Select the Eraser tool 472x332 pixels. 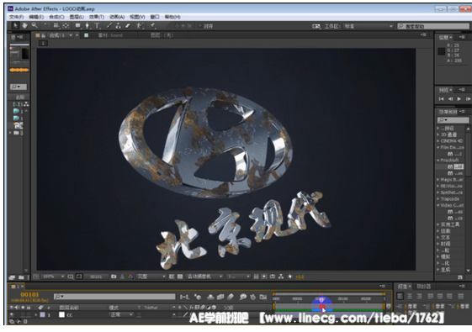pos(128,26)
